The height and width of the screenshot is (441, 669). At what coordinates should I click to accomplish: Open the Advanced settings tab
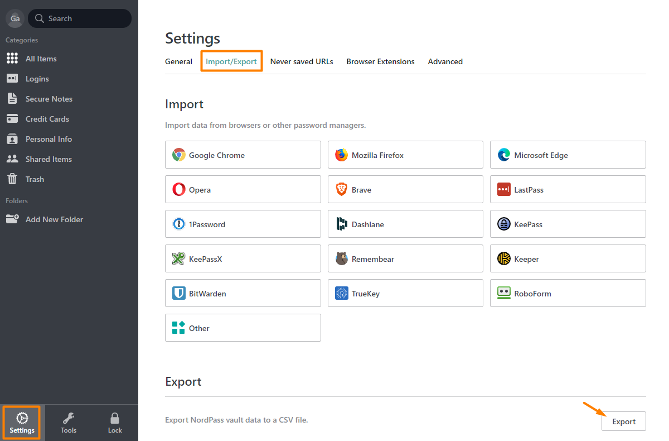click(x=445, y=61)
